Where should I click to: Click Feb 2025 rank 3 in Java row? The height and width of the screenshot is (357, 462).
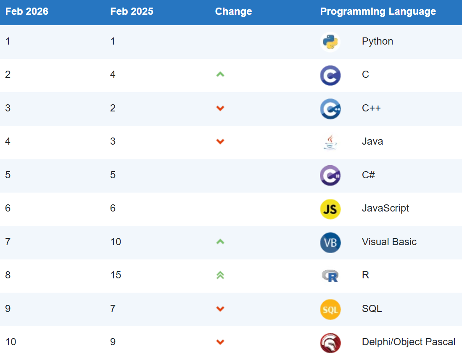(x=113, y=141)
